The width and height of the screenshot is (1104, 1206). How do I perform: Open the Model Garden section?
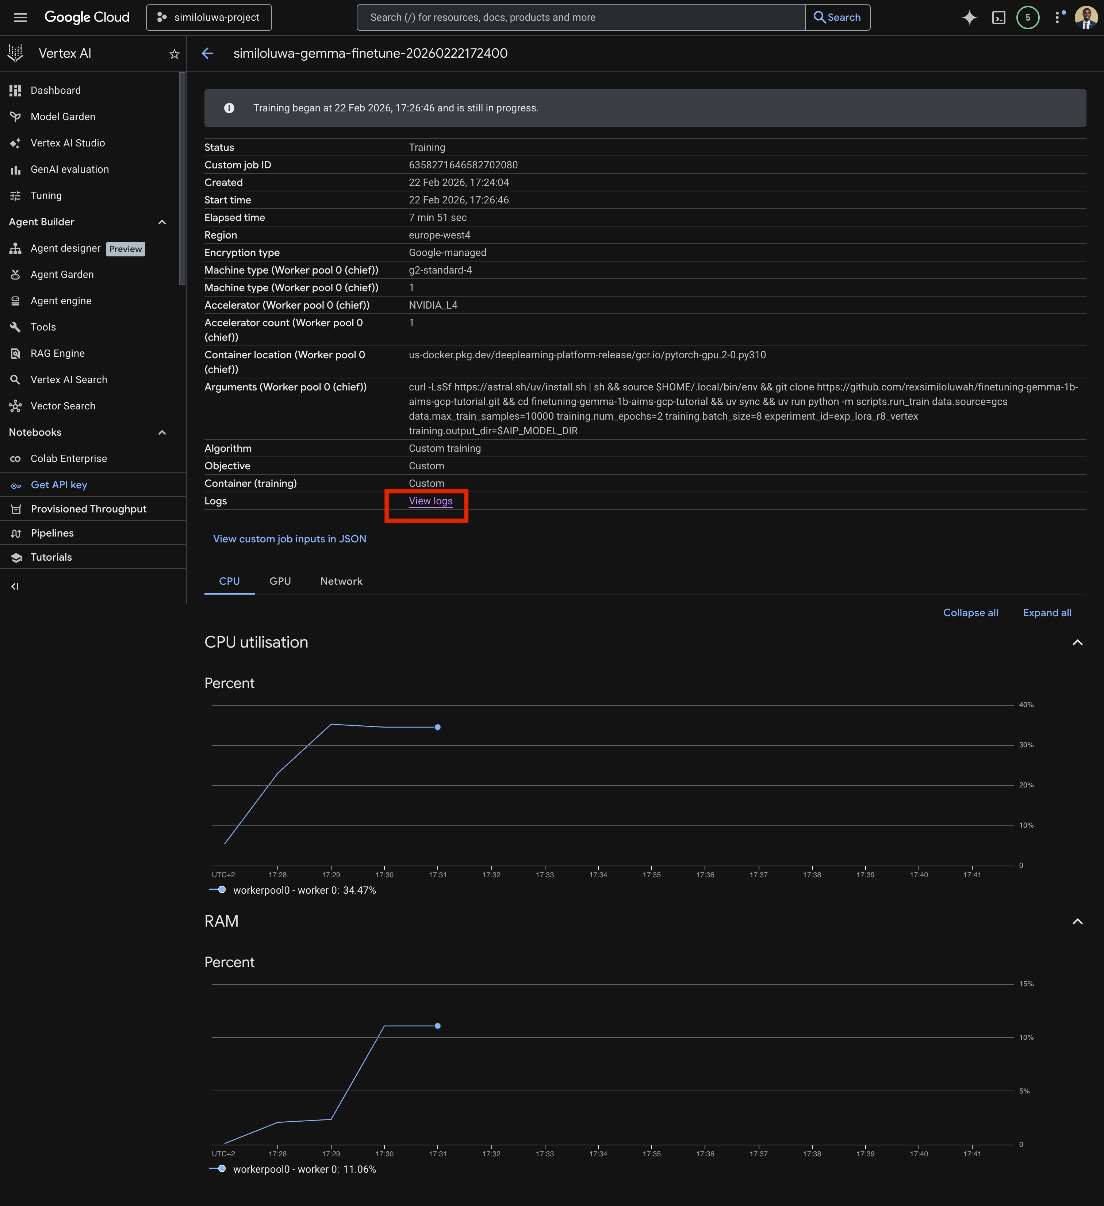(63, 116)
